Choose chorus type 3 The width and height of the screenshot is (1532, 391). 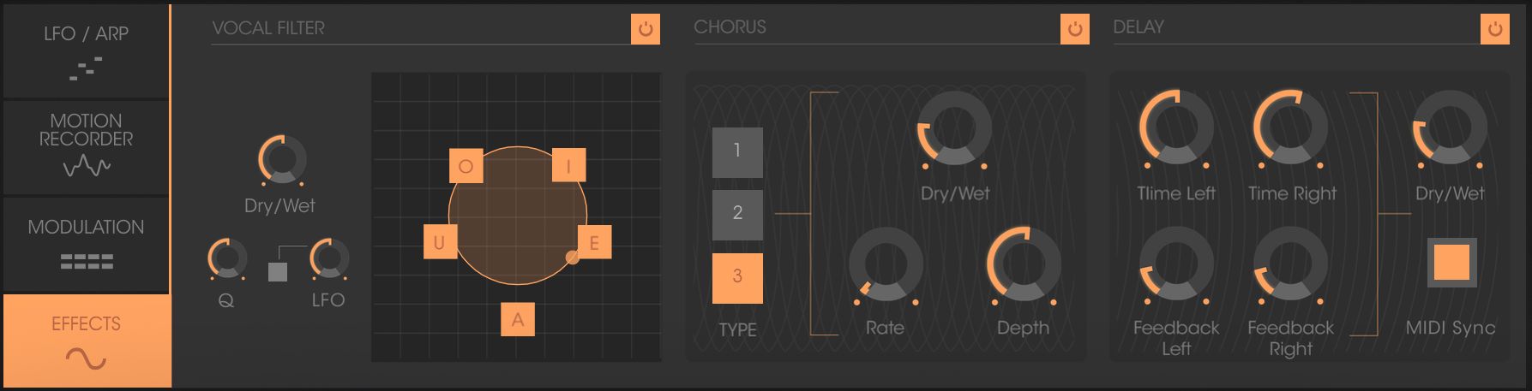tap(737, 278)
